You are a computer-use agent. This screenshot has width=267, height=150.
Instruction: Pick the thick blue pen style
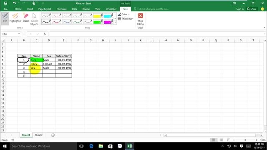67,21
